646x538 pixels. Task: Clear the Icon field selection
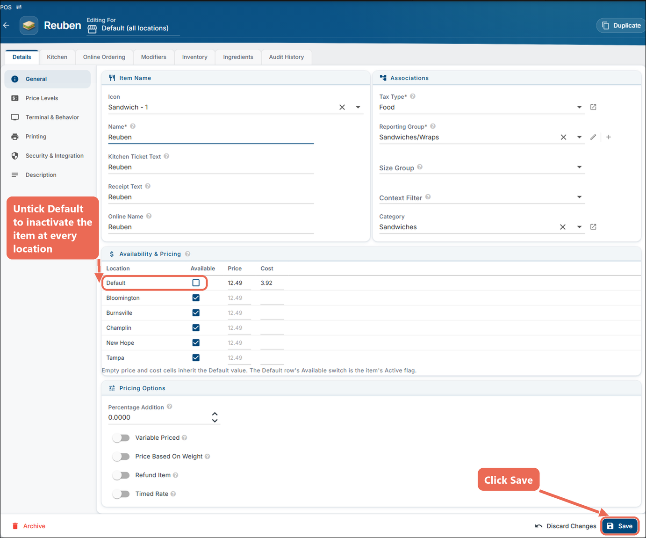click(342, 107)
